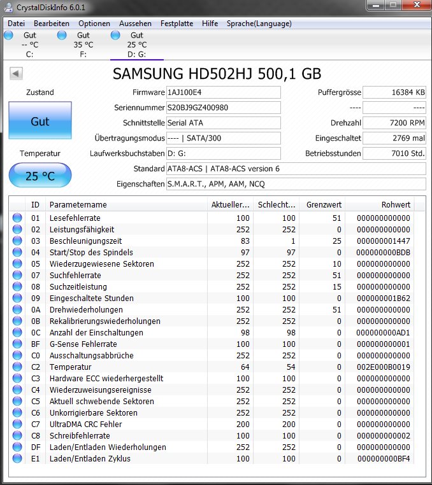Click status orb for Aktuell schwebende Sektoren
The height and width of the screenshot is (485, 432).
coord(17,401)
